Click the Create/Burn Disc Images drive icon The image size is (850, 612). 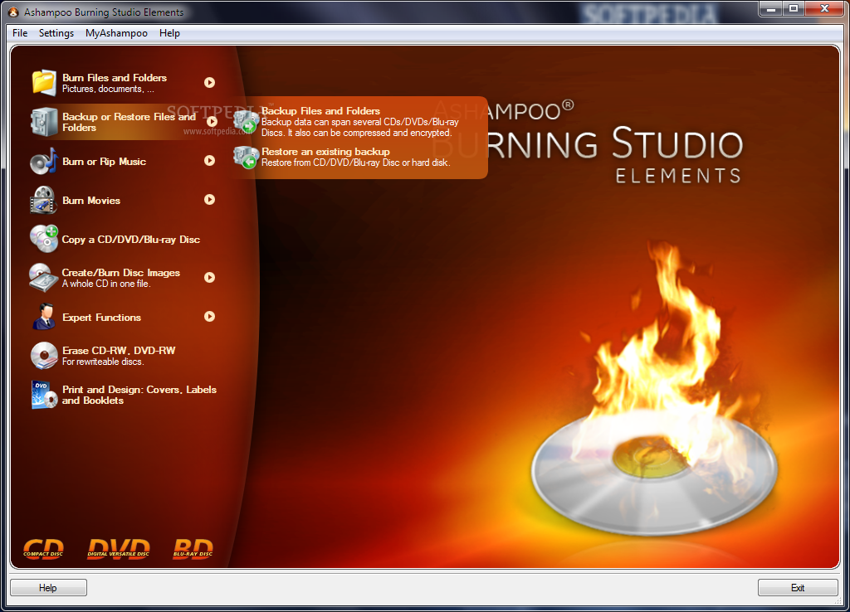(44, 277)
